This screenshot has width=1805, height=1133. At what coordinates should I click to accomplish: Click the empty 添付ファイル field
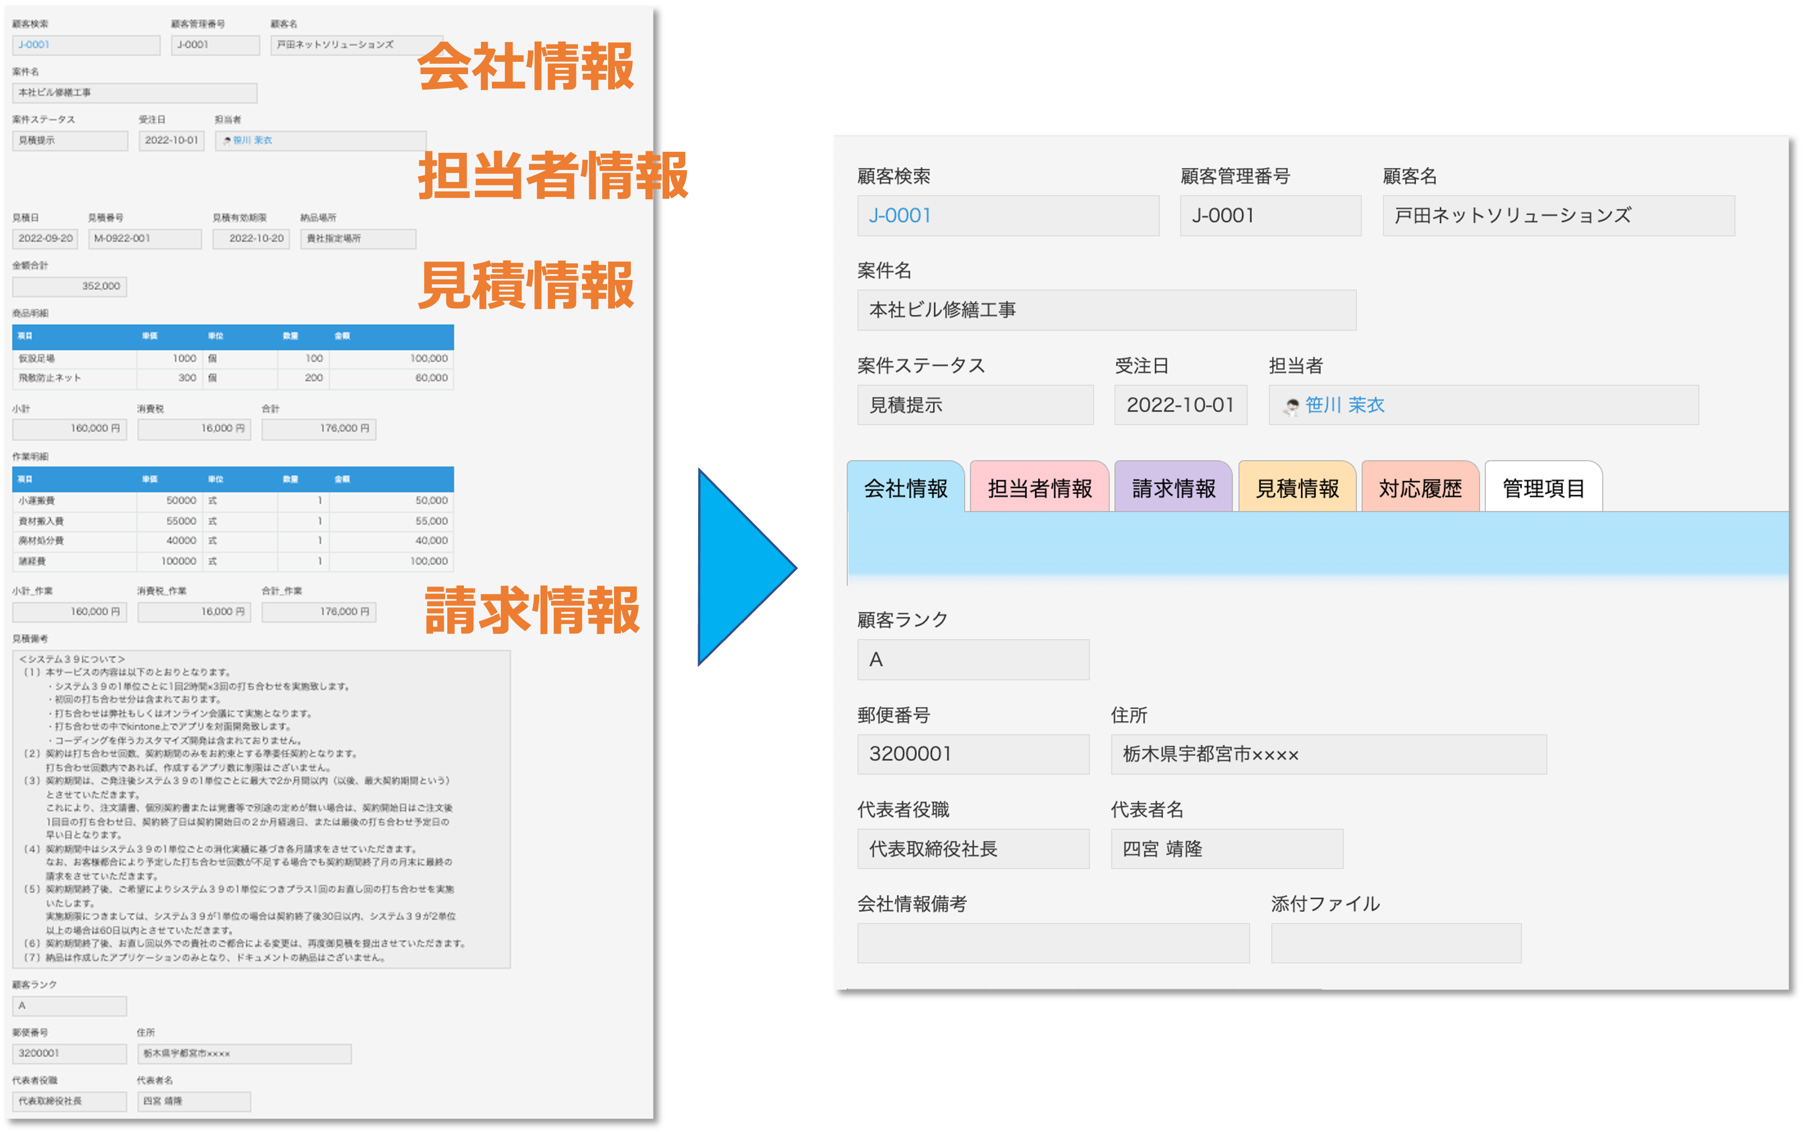point(1396,943)
